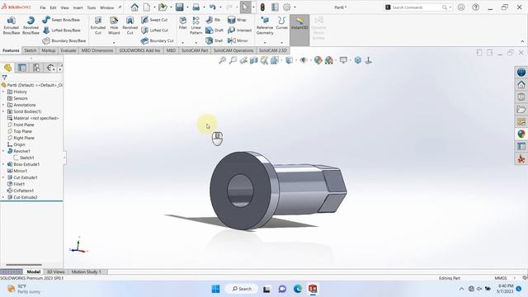Click the feature tree filter field

[34, 78]
